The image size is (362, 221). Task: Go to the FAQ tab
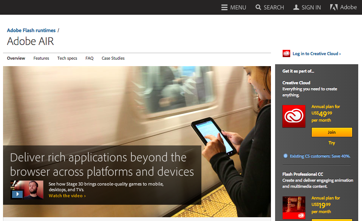89,58
